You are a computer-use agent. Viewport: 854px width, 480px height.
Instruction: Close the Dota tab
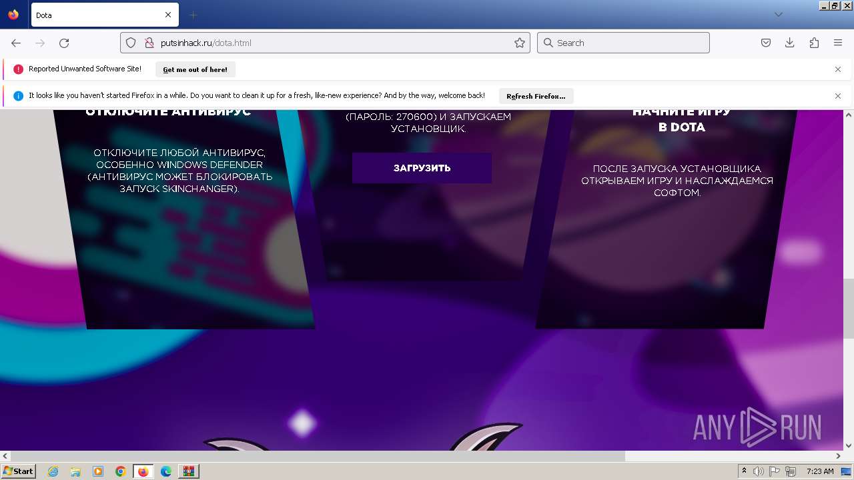point(168,15)
